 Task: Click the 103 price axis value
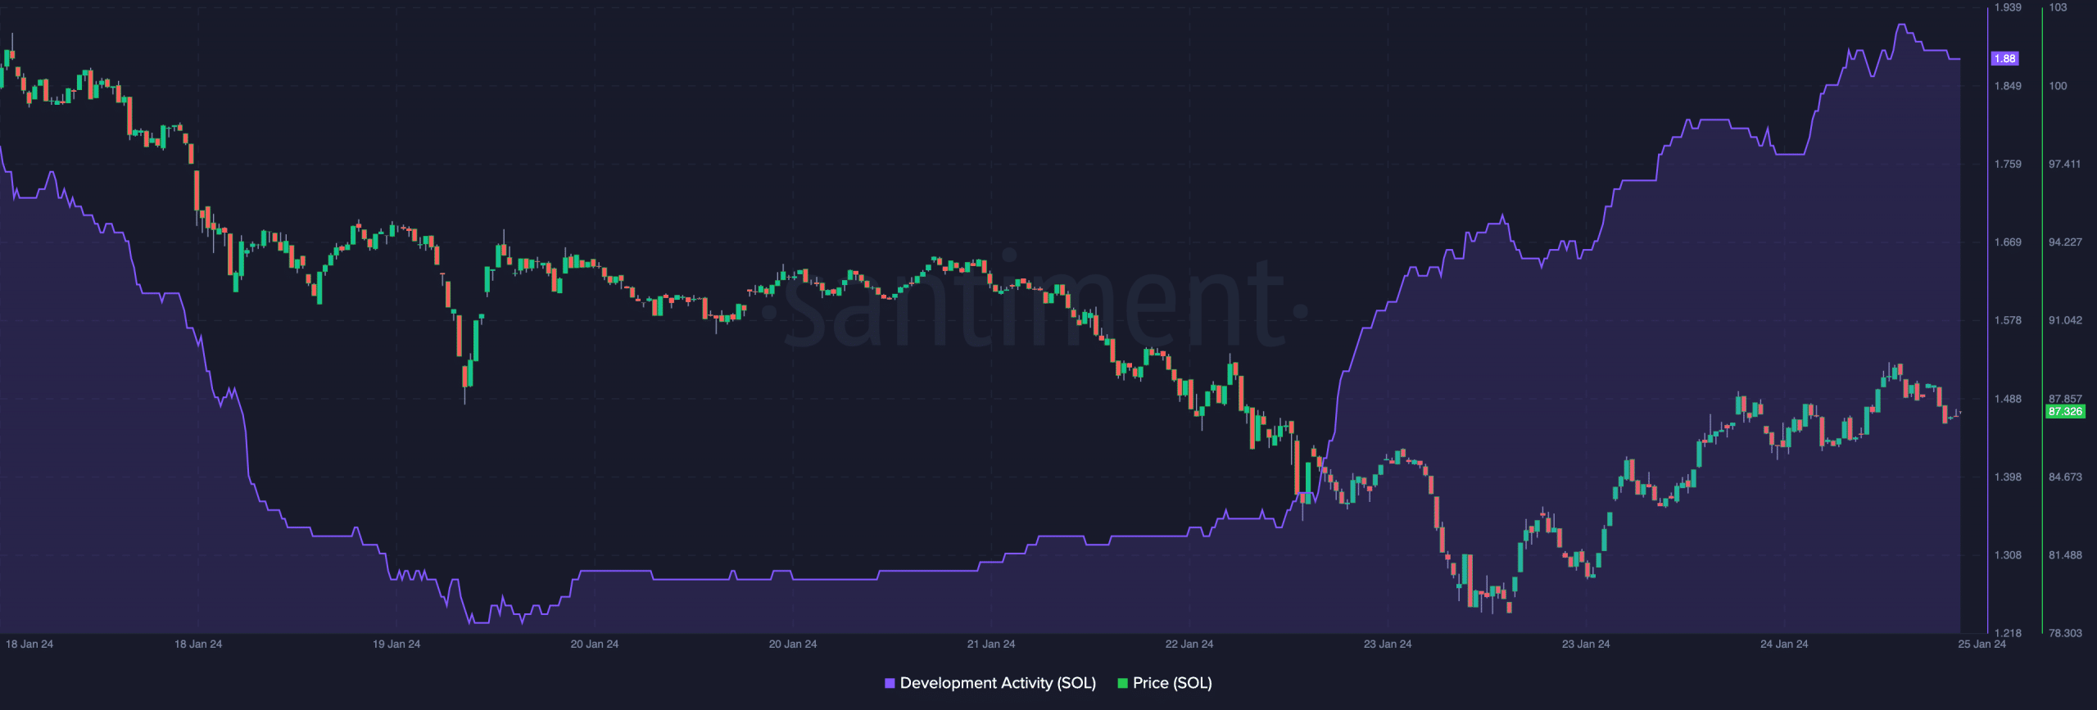point(2058,7)
